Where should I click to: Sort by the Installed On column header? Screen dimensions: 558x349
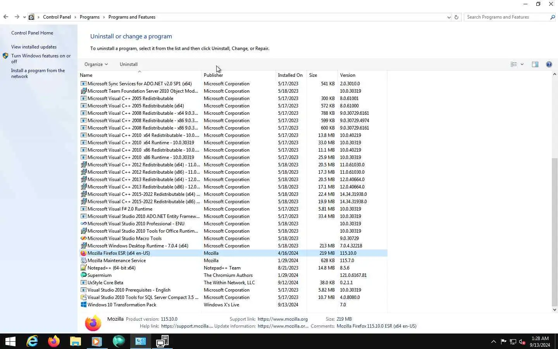pyautogui.click(x=291, y=75)
